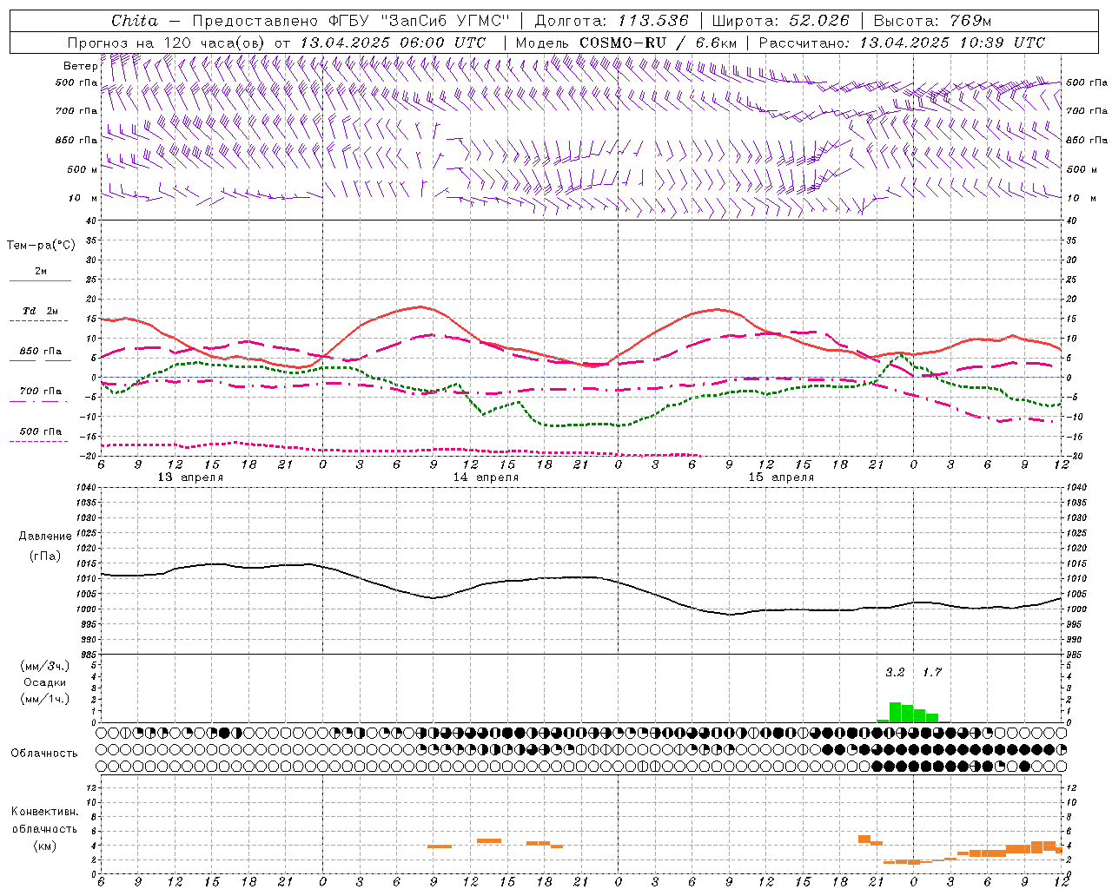Click the '14 апреля' date label
Image resolution: width=1112 pixels, height=889 pixels.
[x=486, y=477]
